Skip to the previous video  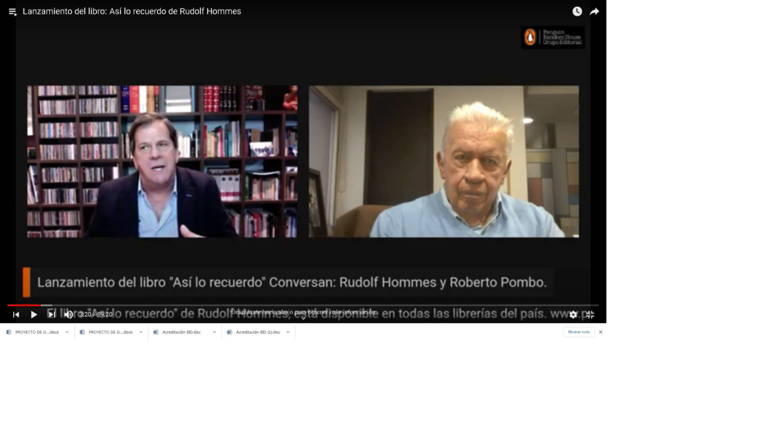pos(16,314)
